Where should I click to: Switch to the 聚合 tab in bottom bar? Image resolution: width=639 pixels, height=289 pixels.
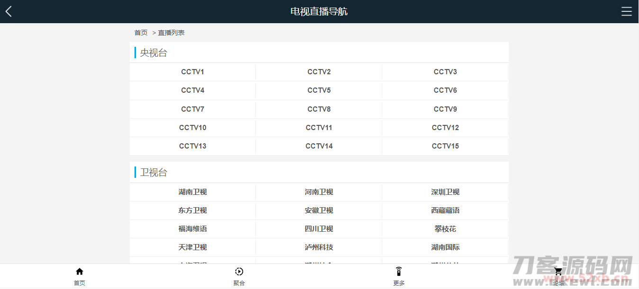[x=239, y=276]
